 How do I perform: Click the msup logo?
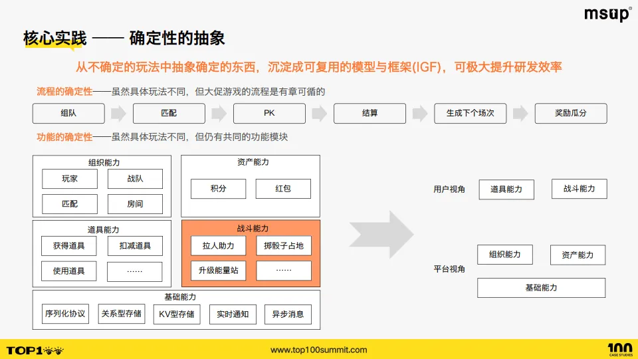click(608, 15)
